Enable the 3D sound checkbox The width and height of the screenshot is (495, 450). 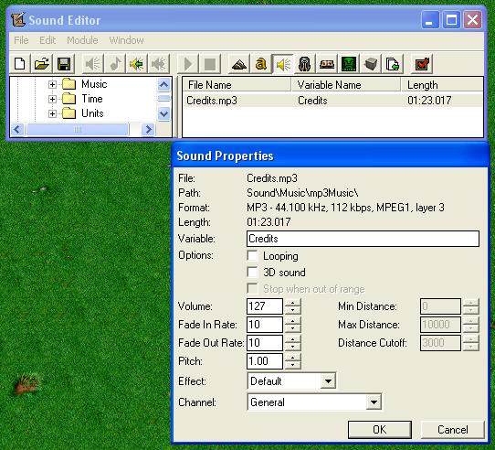coord(252,272)
